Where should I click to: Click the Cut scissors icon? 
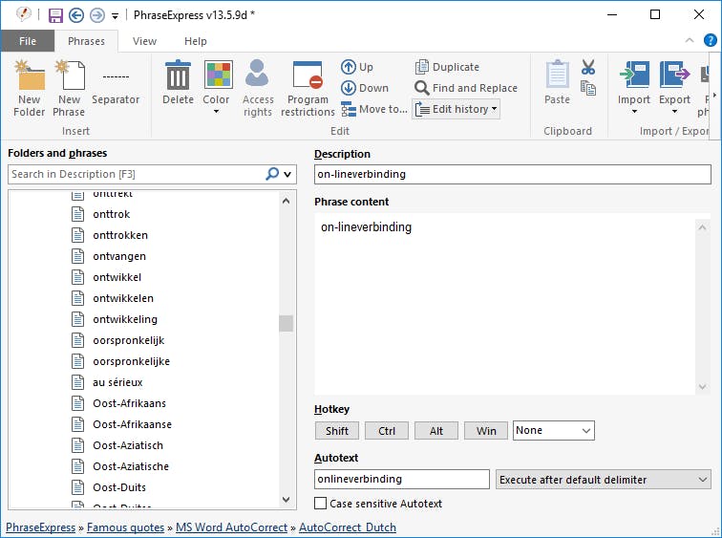(x=588, y=67)
